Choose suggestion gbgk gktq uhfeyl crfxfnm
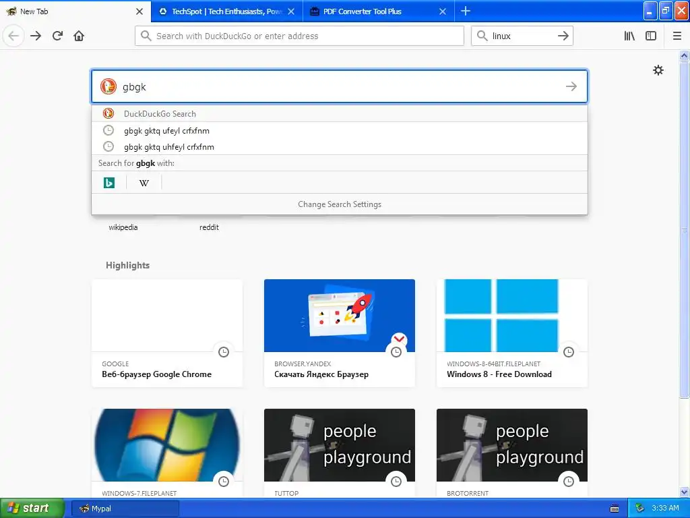The image size is (690, 518). click(x=340, y=146)
